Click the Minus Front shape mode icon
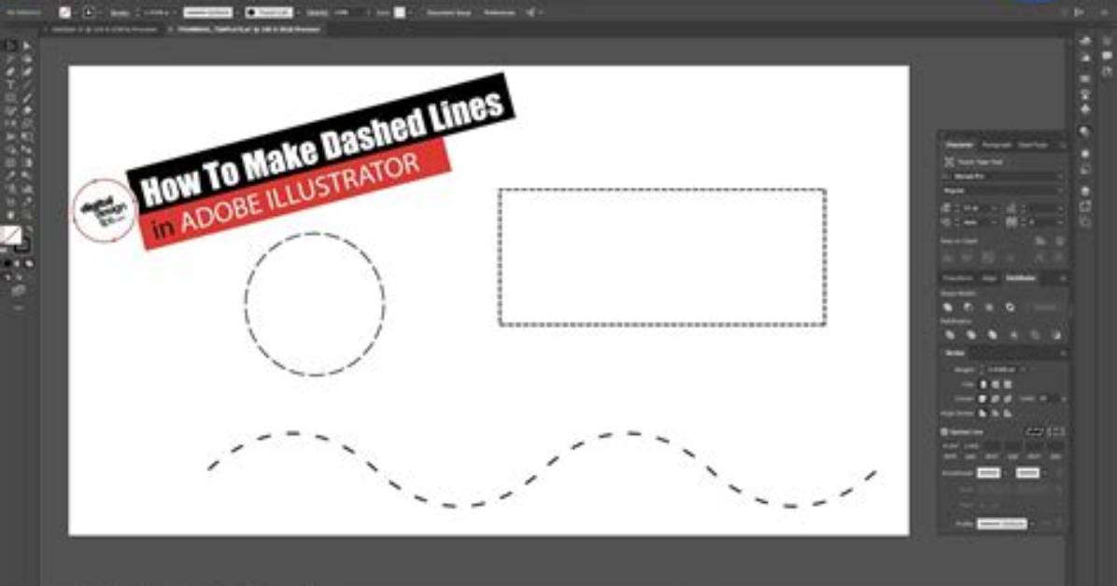Image resolution: width=1117 pixels, height=586 pixels. [x=969, y=307]
